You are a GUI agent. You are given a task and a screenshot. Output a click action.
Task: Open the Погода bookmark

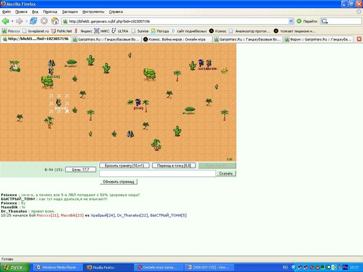(x=160, y=31)
